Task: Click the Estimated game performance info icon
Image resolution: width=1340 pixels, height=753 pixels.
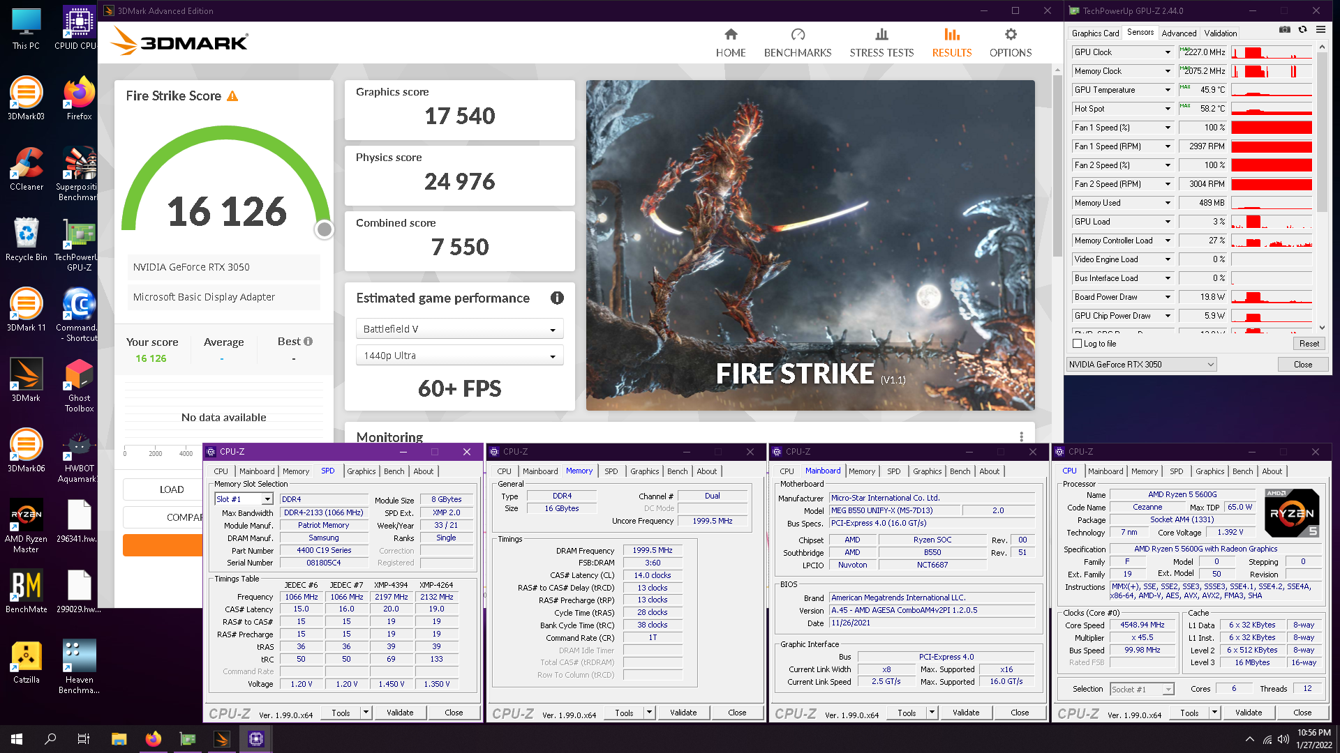Action: 557,298
